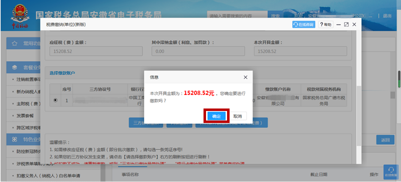Click the red 15208.52元 amount text

(199, 93)
